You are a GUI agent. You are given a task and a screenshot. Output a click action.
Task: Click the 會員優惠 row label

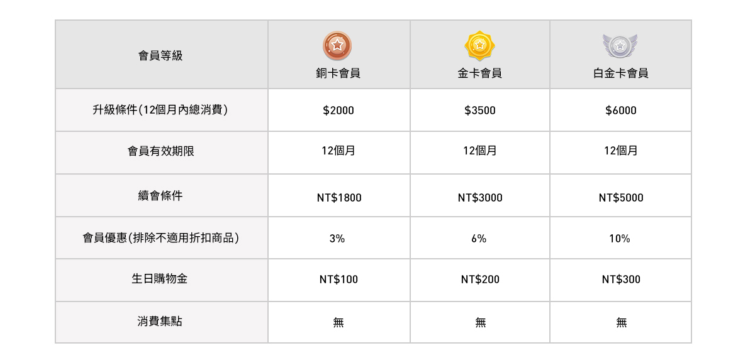[160, 238]
